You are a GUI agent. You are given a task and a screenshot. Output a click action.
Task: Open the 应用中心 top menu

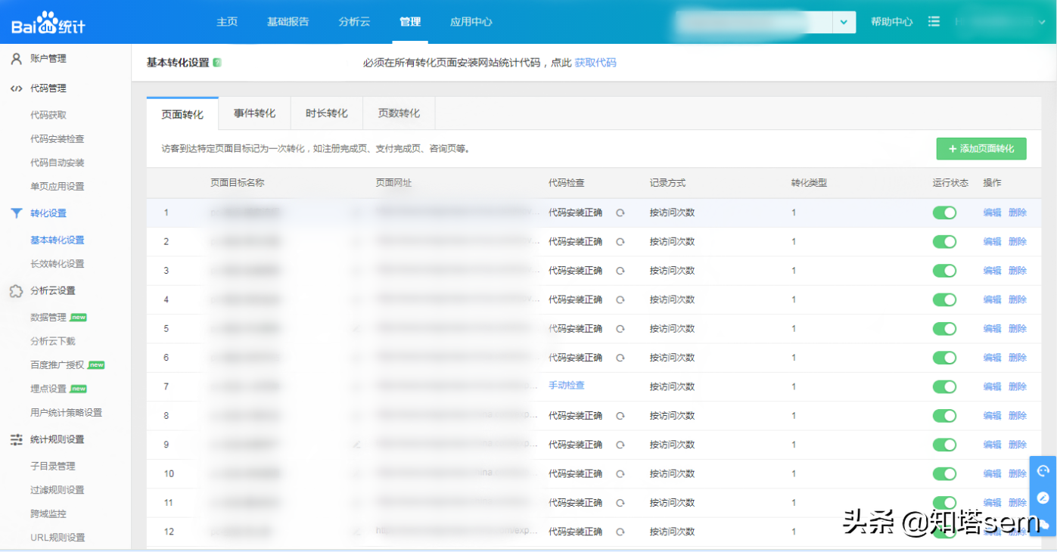(x=471, y=22)
